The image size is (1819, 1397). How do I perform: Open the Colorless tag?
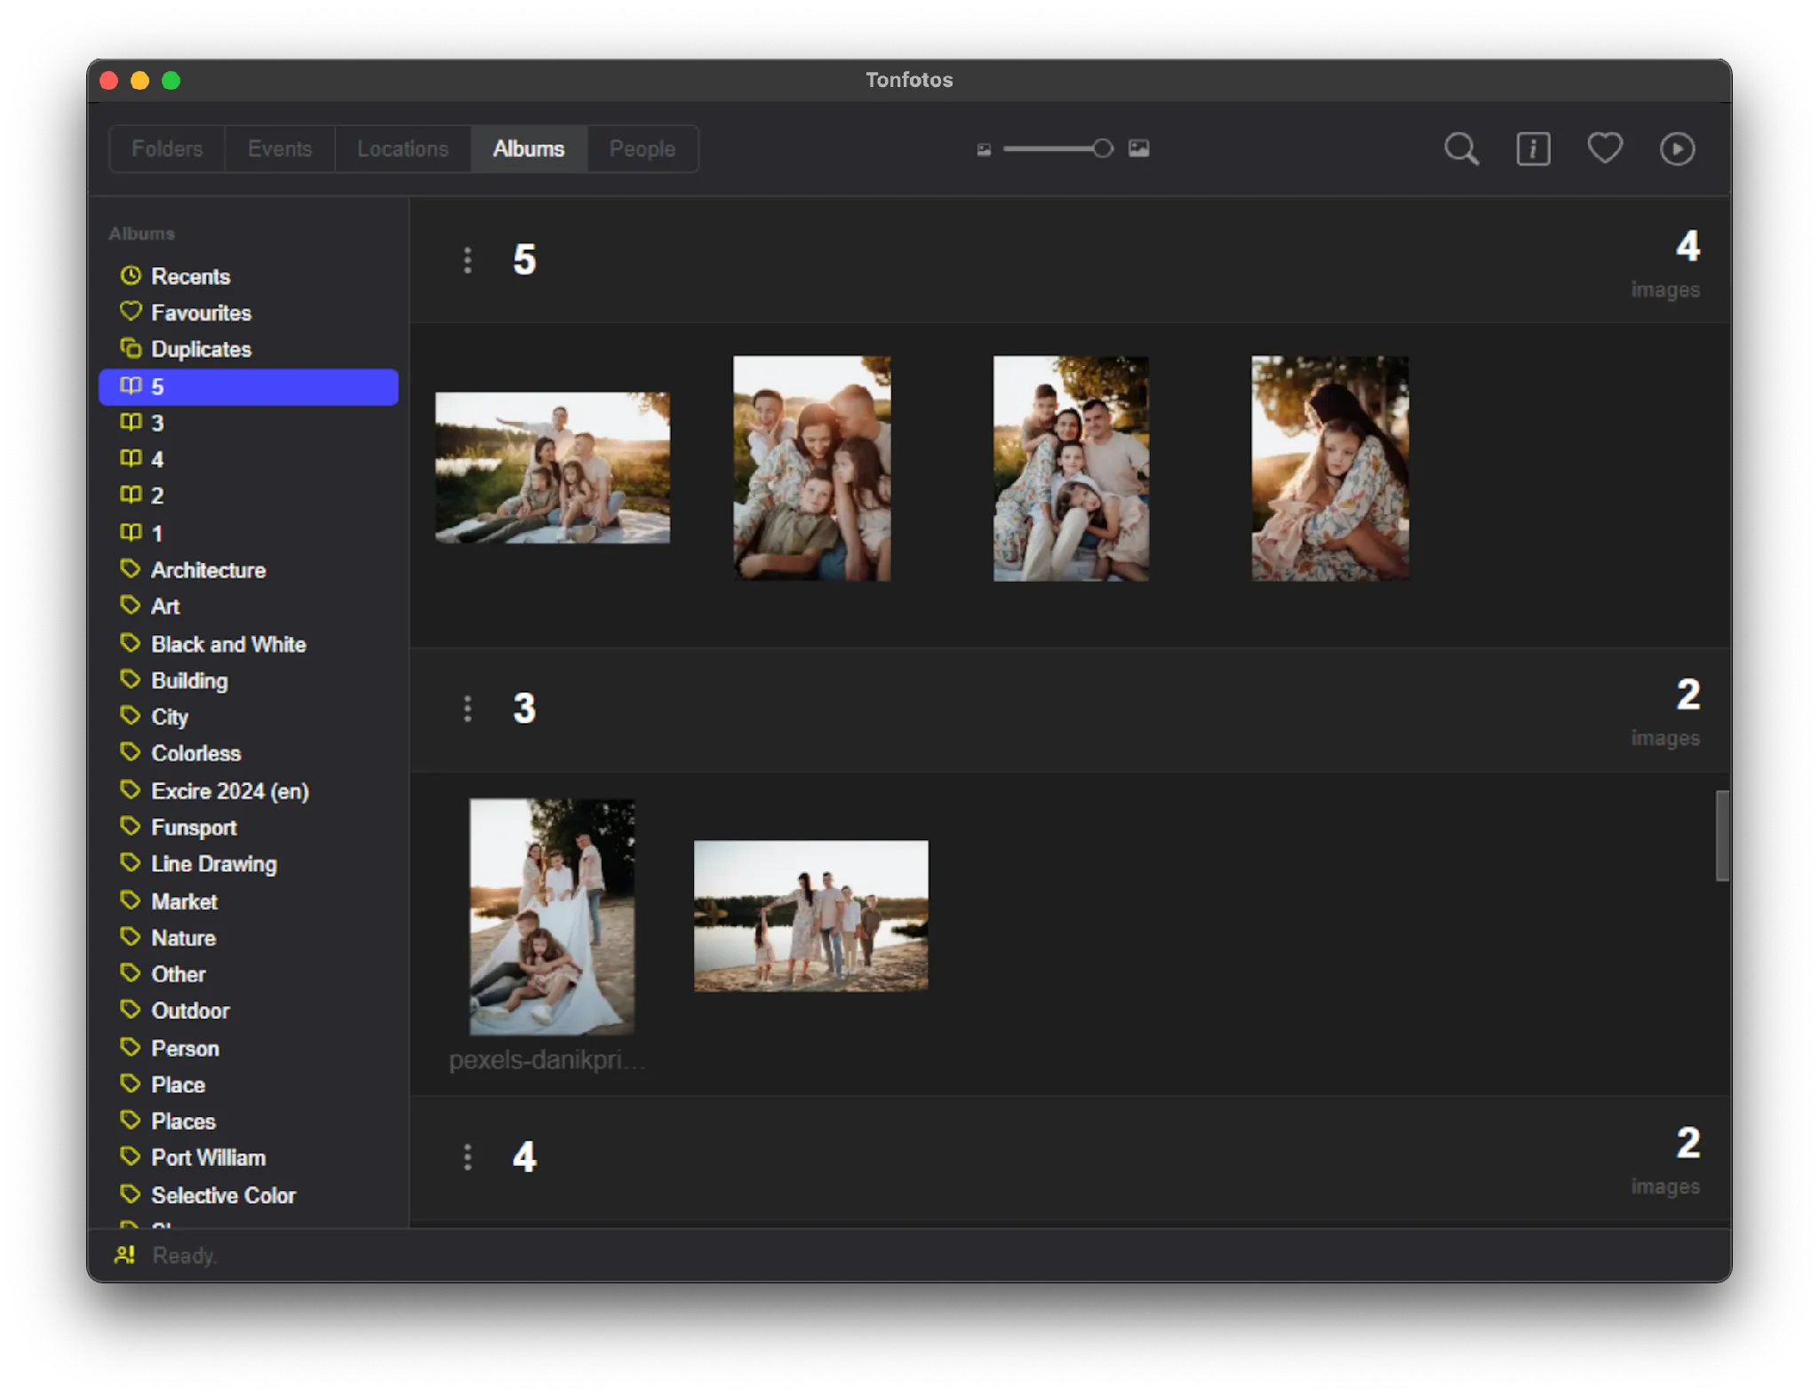point(249,753)
